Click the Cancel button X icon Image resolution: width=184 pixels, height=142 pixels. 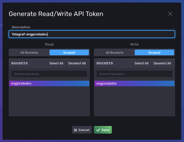[75, 130]
